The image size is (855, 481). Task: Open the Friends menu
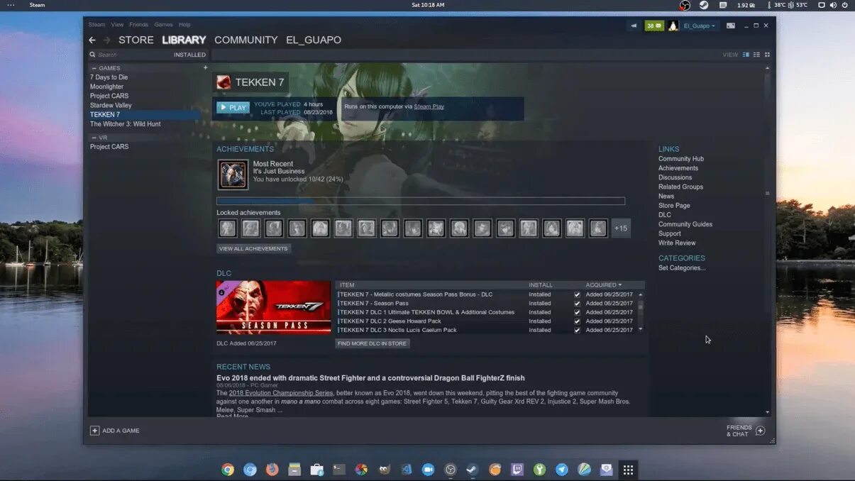139,25
